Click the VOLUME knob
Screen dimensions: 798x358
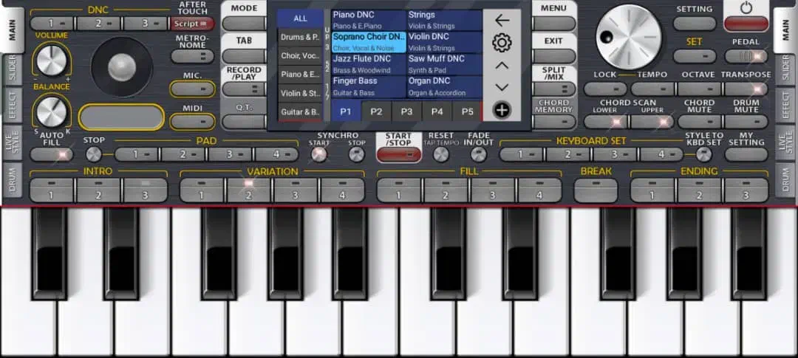click(51, 59)
